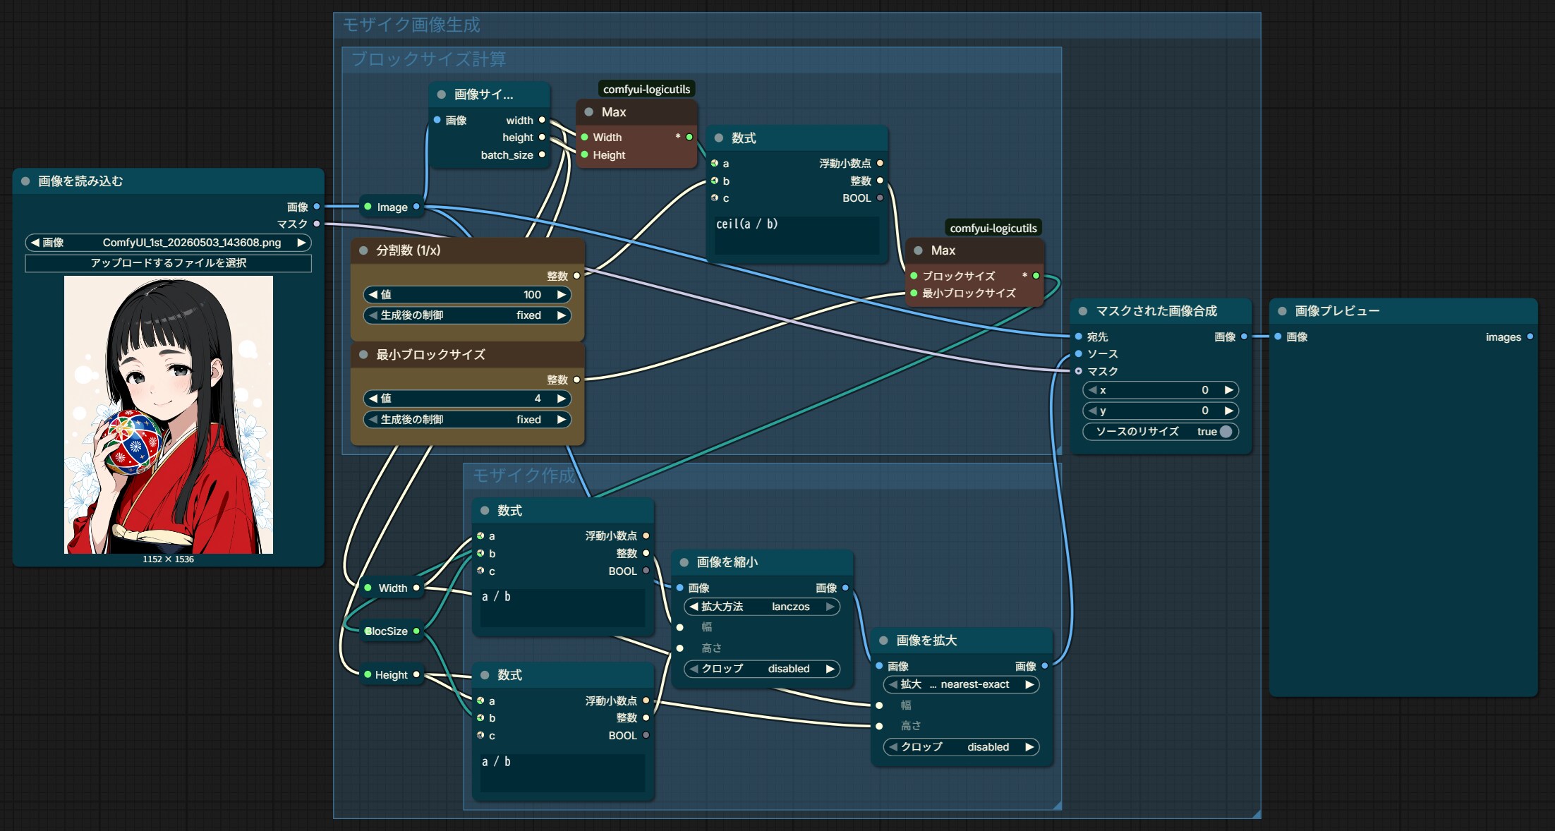Click the ブロックサイズ input socket on Max

914,276
